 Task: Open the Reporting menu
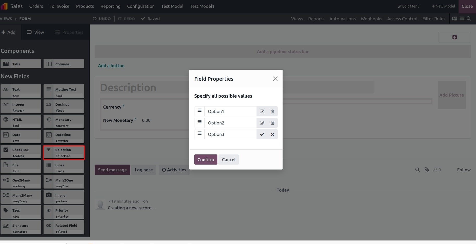point(111,6)
